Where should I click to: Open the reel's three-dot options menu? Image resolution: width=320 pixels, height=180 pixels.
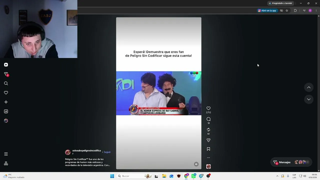click(208, 158)
